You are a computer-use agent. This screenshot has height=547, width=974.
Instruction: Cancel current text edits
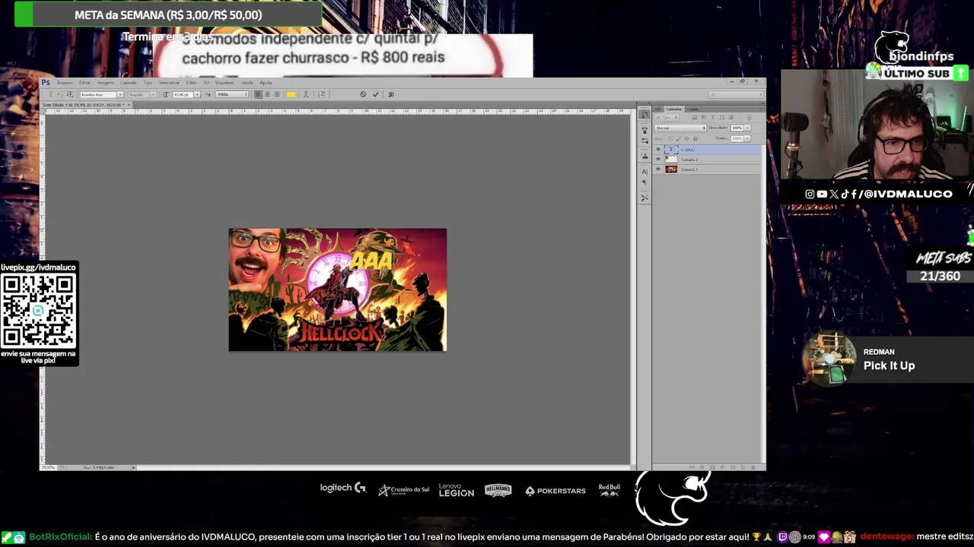(363, 94)
